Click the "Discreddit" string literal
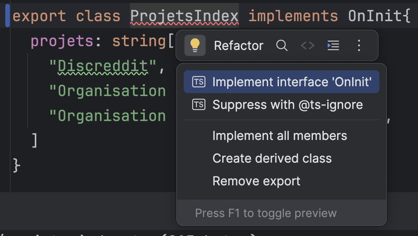 [x=102, y=67]
